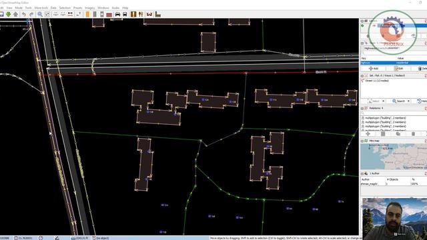Screen dimensions: 427x240
Task: Click the selection History button
Action: (422, 101)
